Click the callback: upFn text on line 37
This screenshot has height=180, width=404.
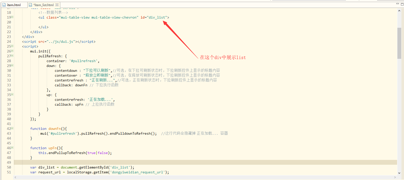click(69, 104)
